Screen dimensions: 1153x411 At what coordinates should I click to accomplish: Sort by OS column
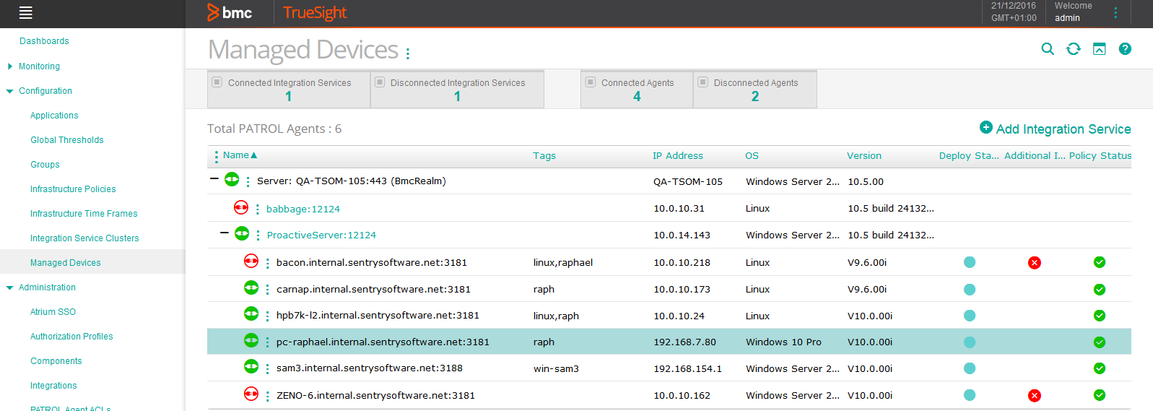tap(752, 156)
